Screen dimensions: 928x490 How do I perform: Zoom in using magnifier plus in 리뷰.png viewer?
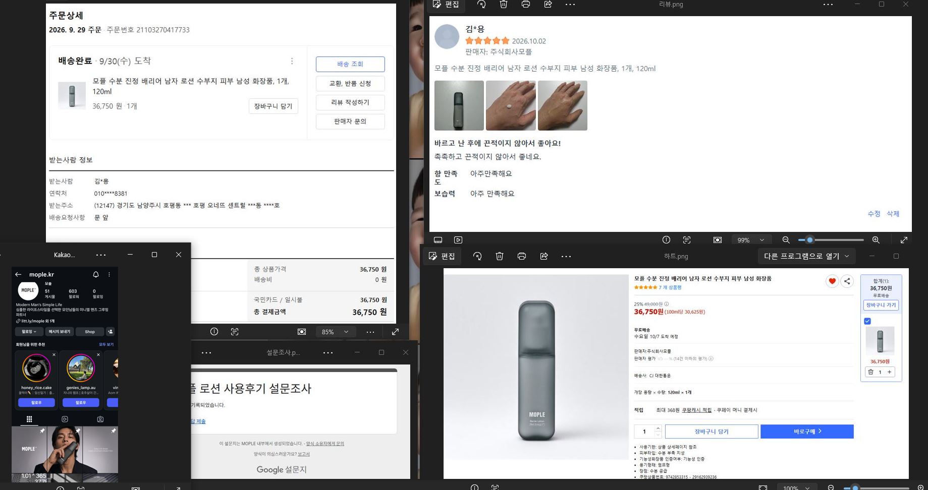[876, 240]
